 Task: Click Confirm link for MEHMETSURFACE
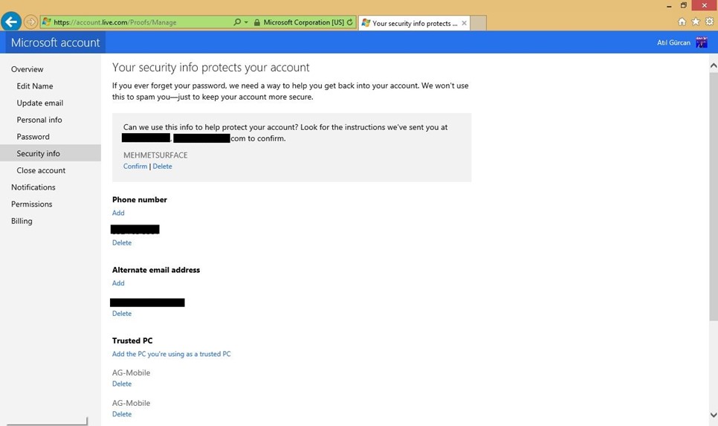tap(135, 167)
